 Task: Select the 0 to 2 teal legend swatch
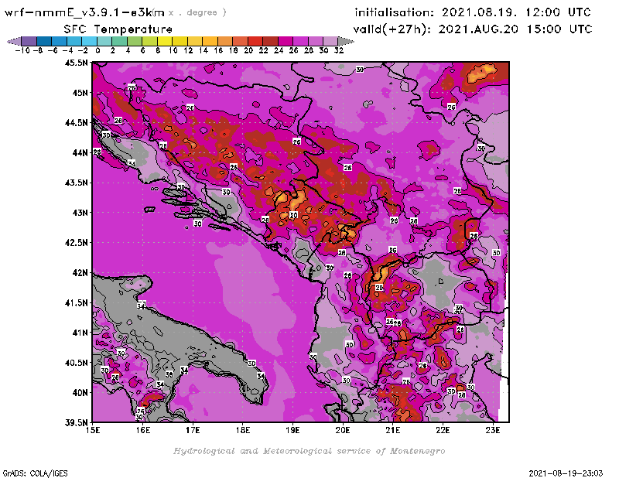pos(104,41)
